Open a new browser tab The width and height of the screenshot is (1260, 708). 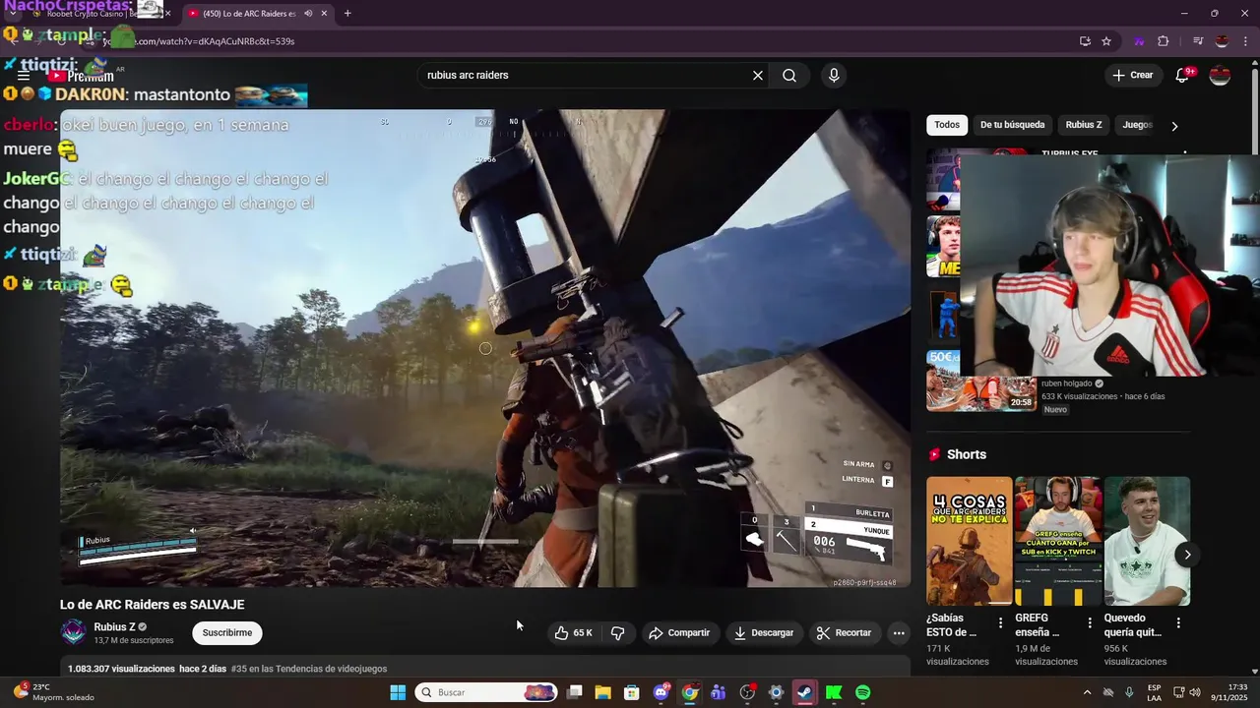(x=347, y=14)
